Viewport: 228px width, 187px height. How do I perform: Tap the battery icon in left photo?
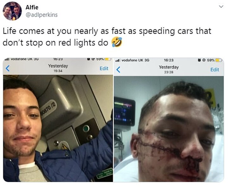pos(108,59)
